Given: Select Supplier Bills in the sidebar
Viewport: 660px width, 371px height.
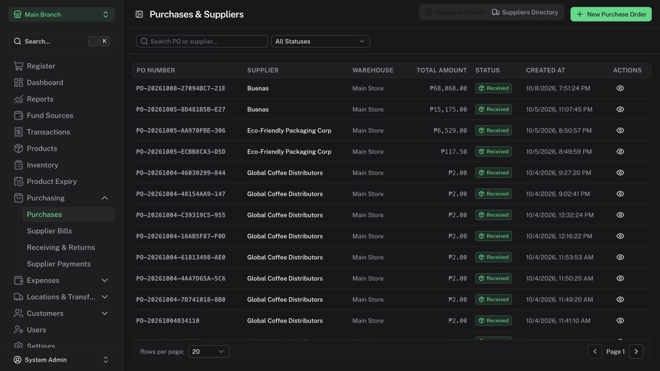Looking at the screenshot, I should click(68, 231).
